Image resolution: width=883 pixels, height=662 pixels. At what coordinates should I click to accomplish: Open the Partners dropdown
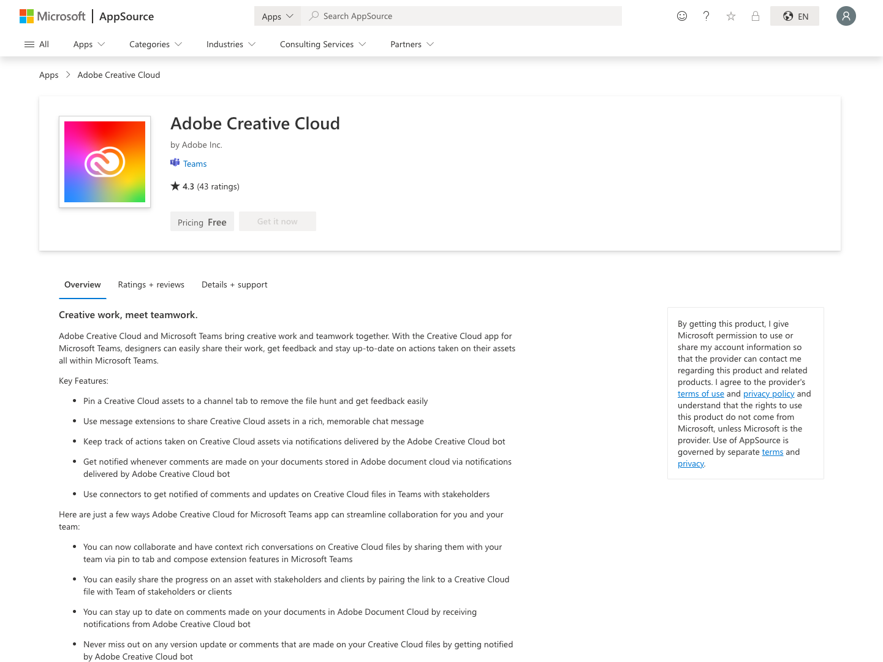click(x=411, y=44)
